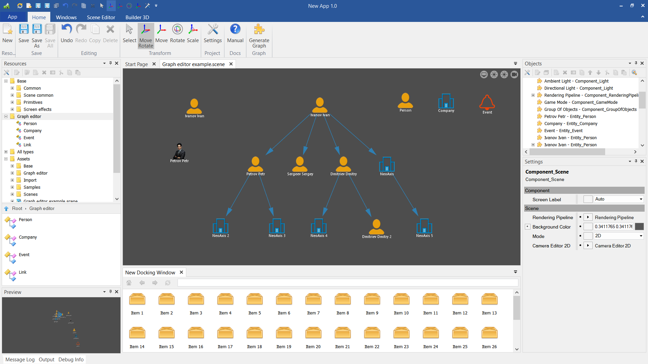648x364 pixels.
Task: Click the Home button in docking window
Action: pyautogui.click(x=129, y=283)
